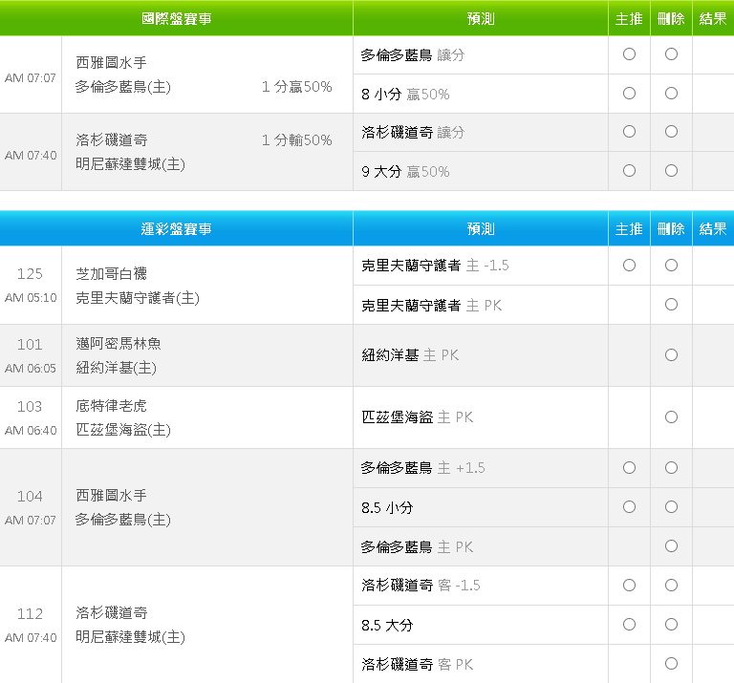This screenshot has height=683, width=734.
Task: Select 刪除 radio for 8.5 大分
Action: 671,625
